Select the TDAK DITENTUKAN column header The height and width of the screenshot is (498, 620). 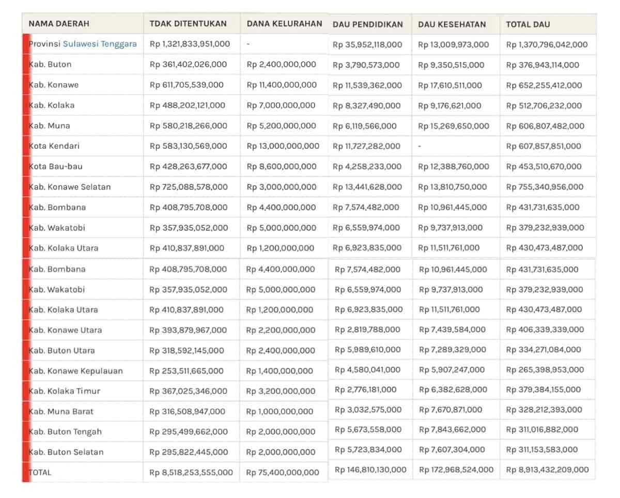click(188, 24)
